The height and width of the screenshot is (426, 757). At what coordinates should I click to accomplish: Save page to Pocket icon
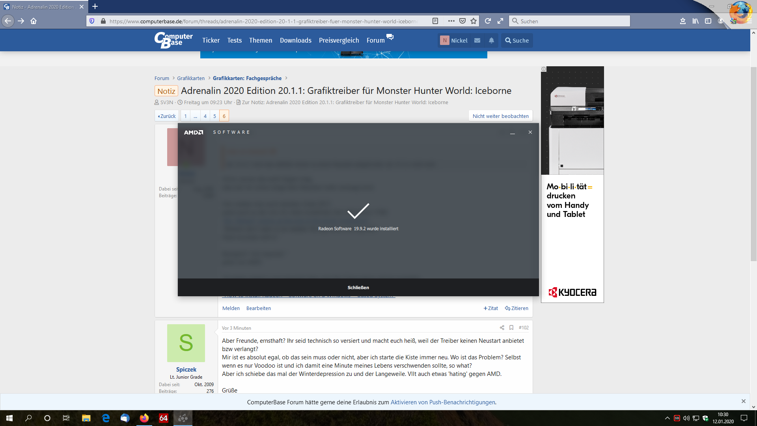click(x=462, y=21)
